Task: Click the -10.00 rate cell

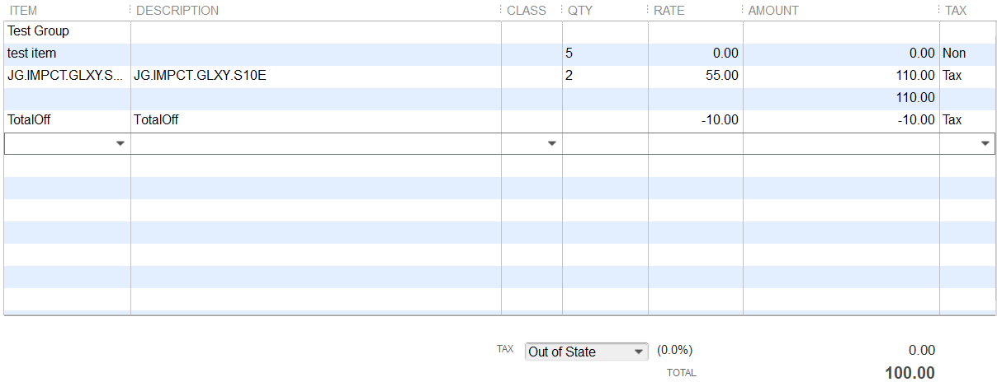Action: pos(696,120)
